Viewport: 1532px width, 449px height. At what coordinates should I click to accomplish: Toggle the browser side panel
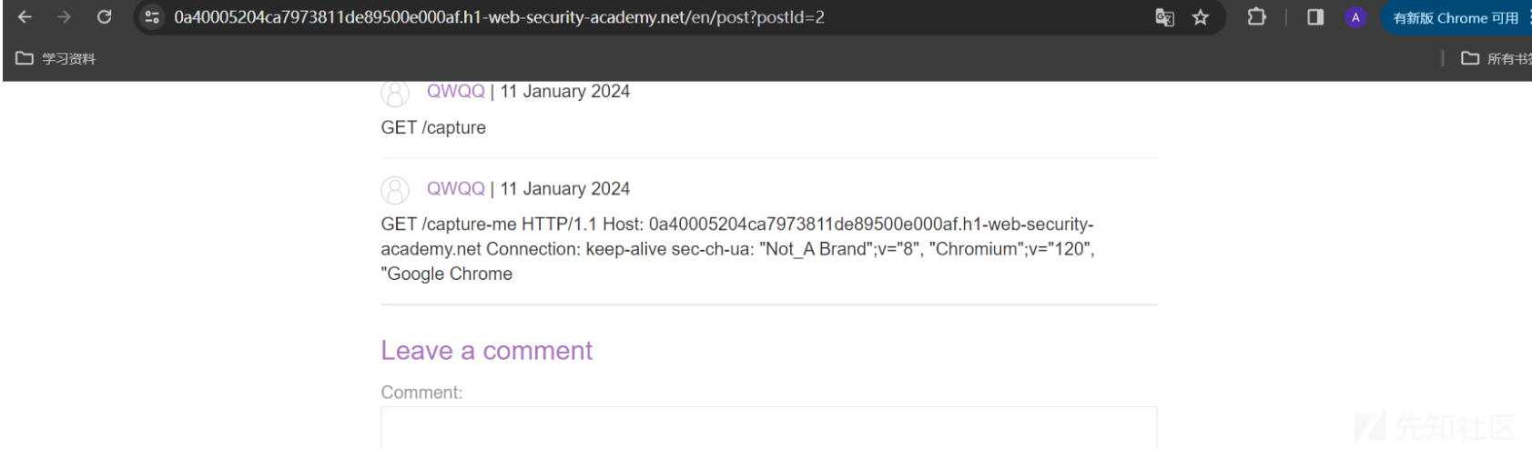click(x=1315, y=17)
